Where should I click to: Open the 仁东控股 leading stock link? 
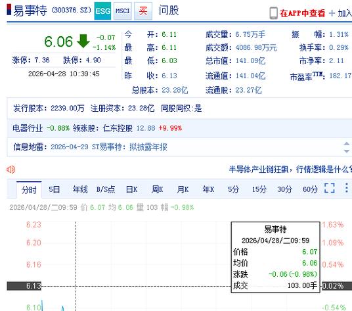[118, 128]
